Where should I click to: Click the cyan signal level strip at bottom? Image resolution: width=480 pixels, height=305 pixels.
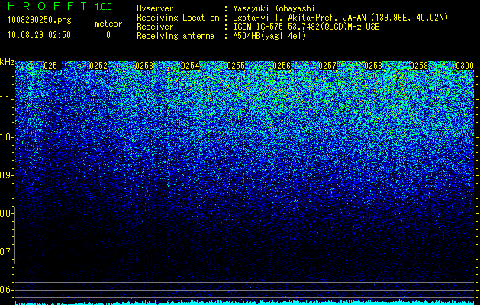pyautogui.click(x=245, y=303)
